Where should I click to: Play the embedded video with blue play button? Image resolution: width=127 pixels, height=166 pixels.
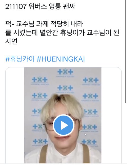tap(63, 125)
